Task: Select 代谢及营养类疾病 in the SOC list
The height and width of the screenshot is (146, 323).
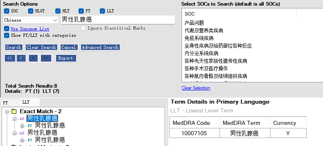Action: 204,31
